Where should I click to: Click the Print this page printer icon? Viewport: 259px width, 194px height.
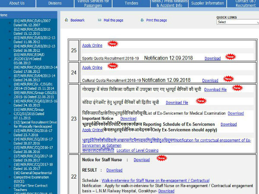pos(142,20)
